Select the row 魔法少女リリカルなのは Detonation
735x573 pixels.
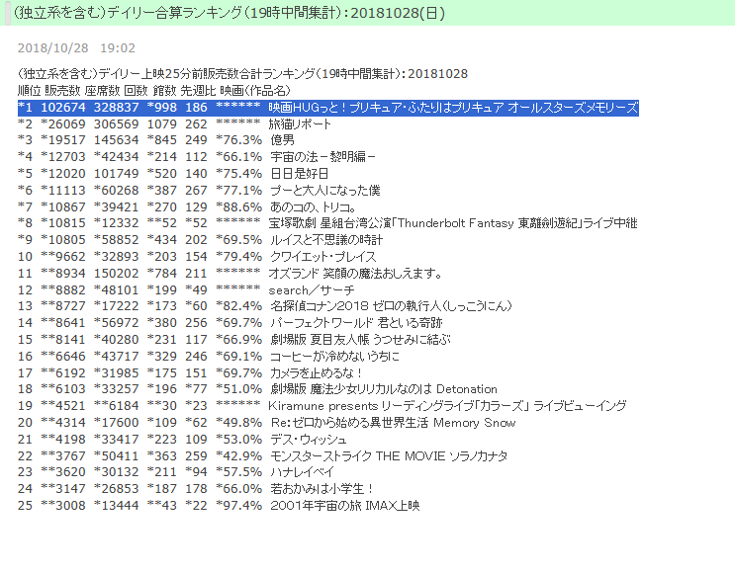click(x=257, y=389)
